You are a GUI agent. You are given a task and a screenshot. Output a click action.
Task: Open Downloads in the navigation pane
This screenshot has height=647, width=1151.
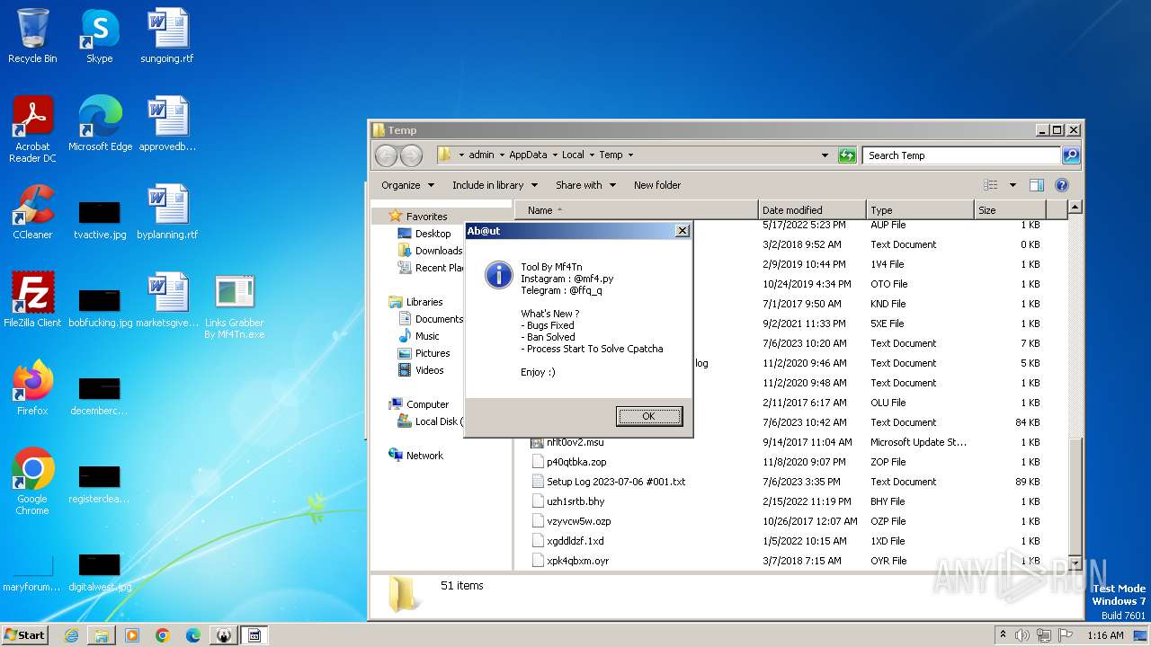pos(438,251)
